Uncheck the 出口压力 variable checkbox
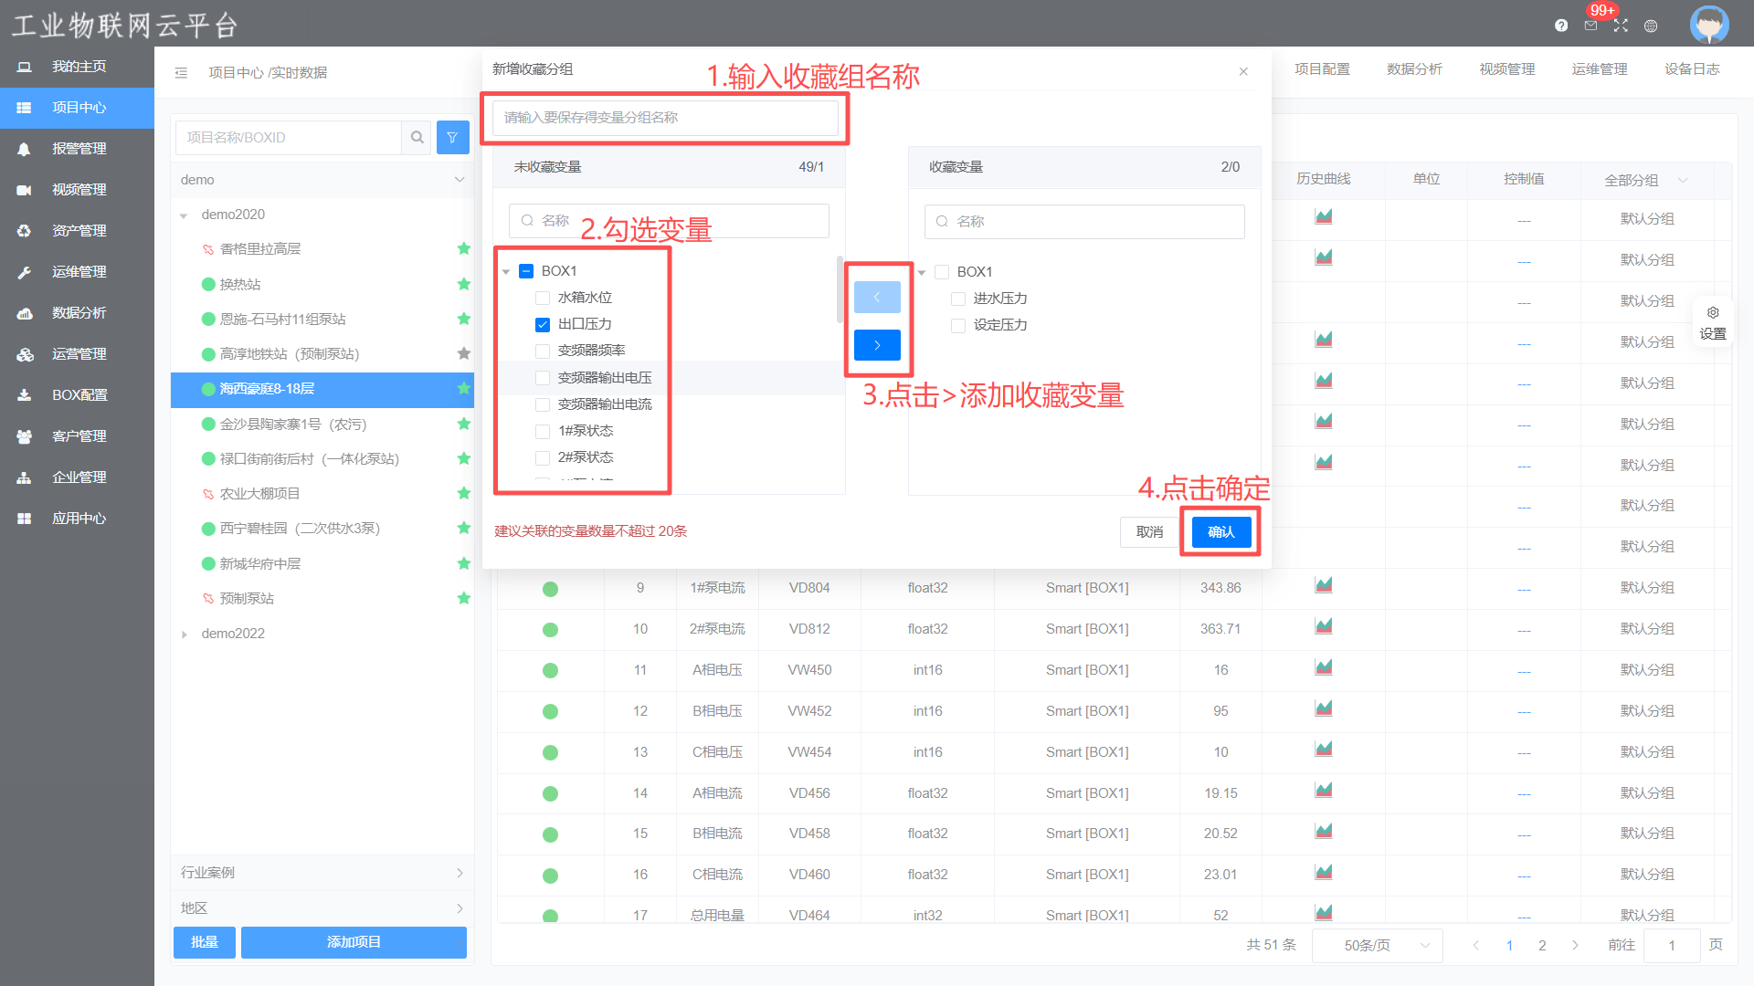The image size is (1754, 986). pos(543,324)
